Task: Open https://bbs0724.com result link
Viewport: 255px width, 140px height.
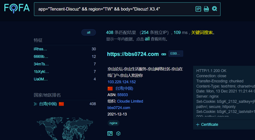Action: (x=133, y=54)
